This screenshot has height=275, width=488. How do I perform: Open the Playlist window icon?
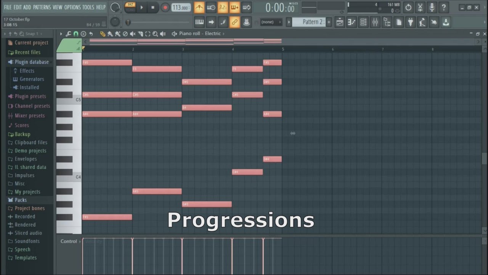pyautogui.click(x=340, y=22)
